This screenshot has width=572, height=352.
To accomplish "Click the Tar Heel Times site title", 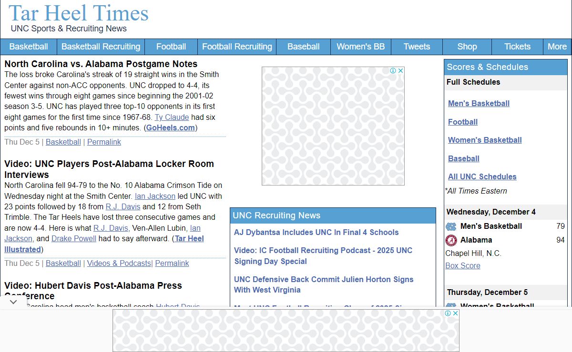I will (x=79, y=13).
